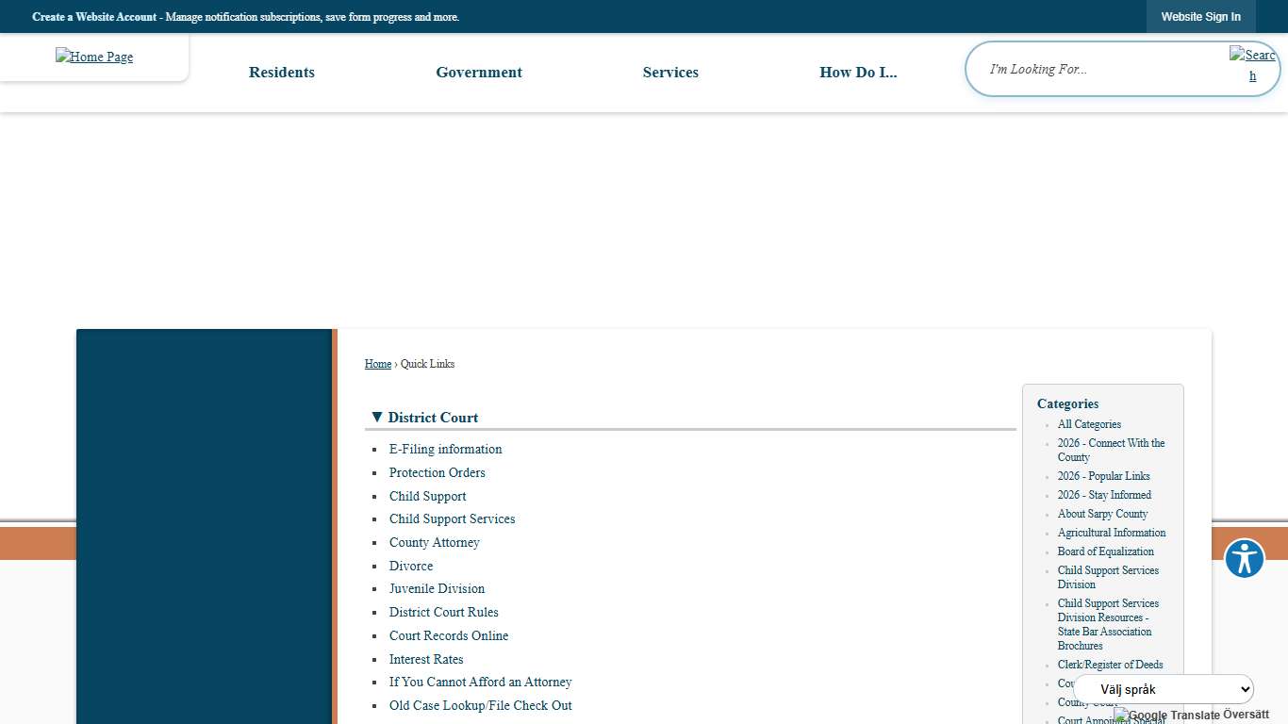Open the How Do I... menu

tap(857, 73)
